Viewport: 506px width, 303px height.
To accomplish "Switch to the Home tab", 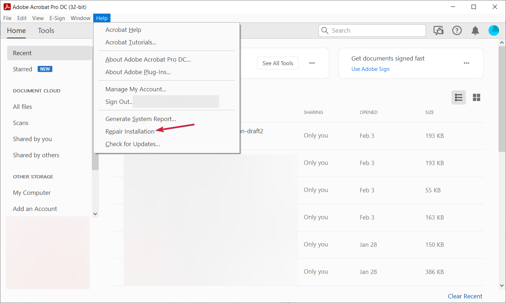I will pyautogui.click(x=16, y=30).
